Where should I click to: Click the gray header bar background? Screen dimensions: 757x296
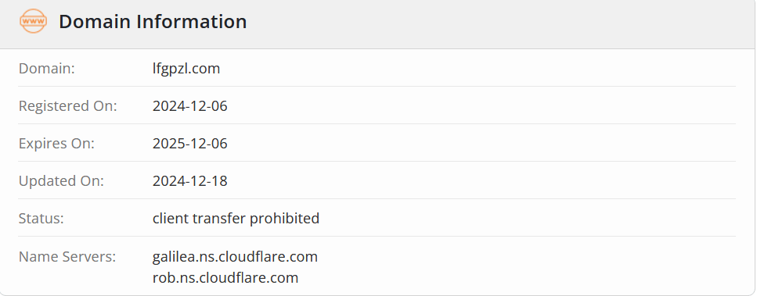483,23
